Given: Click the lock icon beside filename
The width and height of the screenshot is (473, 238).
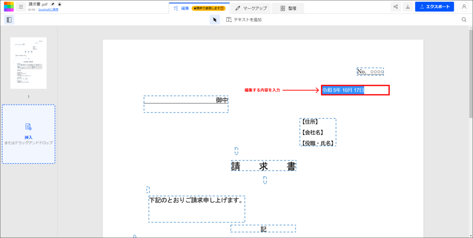Looking at the screenshot, I should 60,4.
